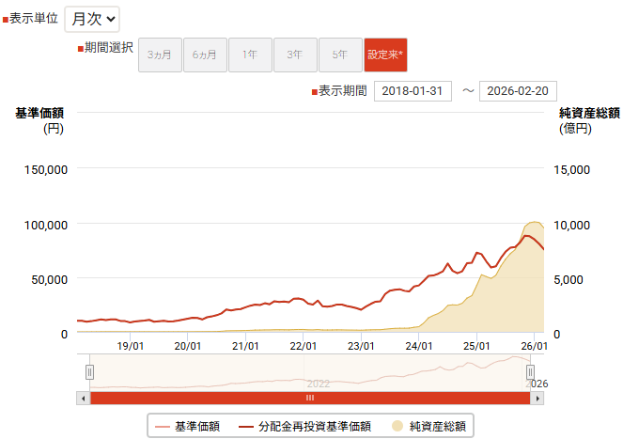Select the 3ヵ月 period button

159,55
